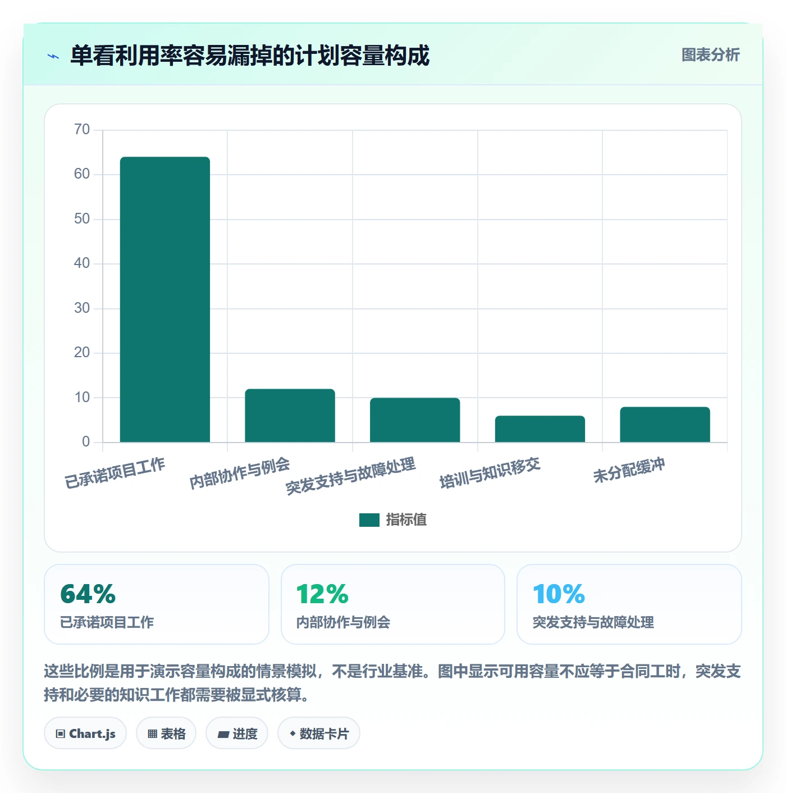Select the 突发支持与故障处理 bar in chart

(x=415, y=420)
